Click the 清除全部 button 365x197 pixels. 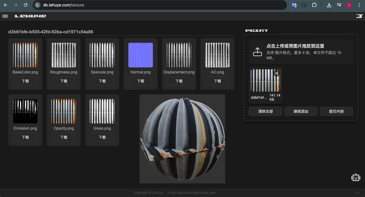(x=265, y=111)
